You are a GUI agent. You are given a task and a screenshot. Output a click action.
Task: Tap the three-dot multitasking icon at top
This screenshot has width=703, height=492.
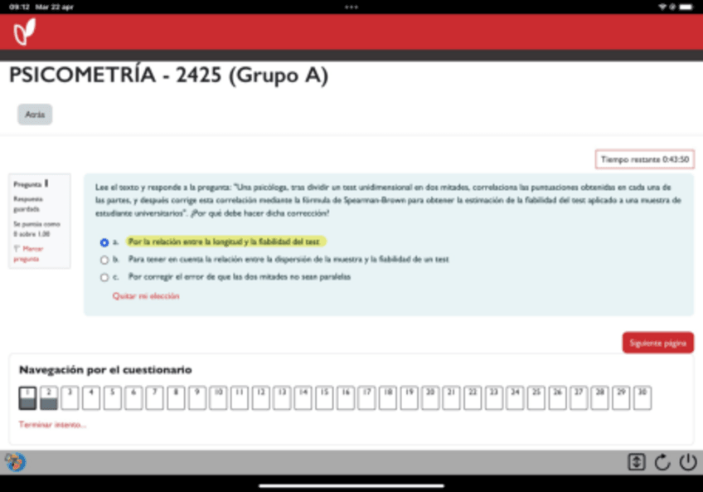[351, 7]
